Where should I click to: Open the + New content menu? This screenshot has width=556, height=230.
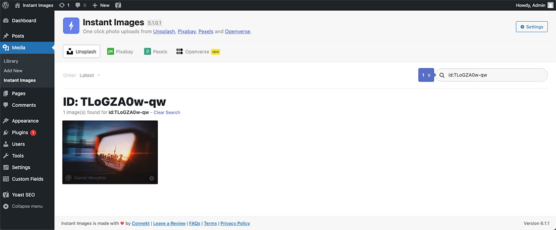(x=101, y=5)
